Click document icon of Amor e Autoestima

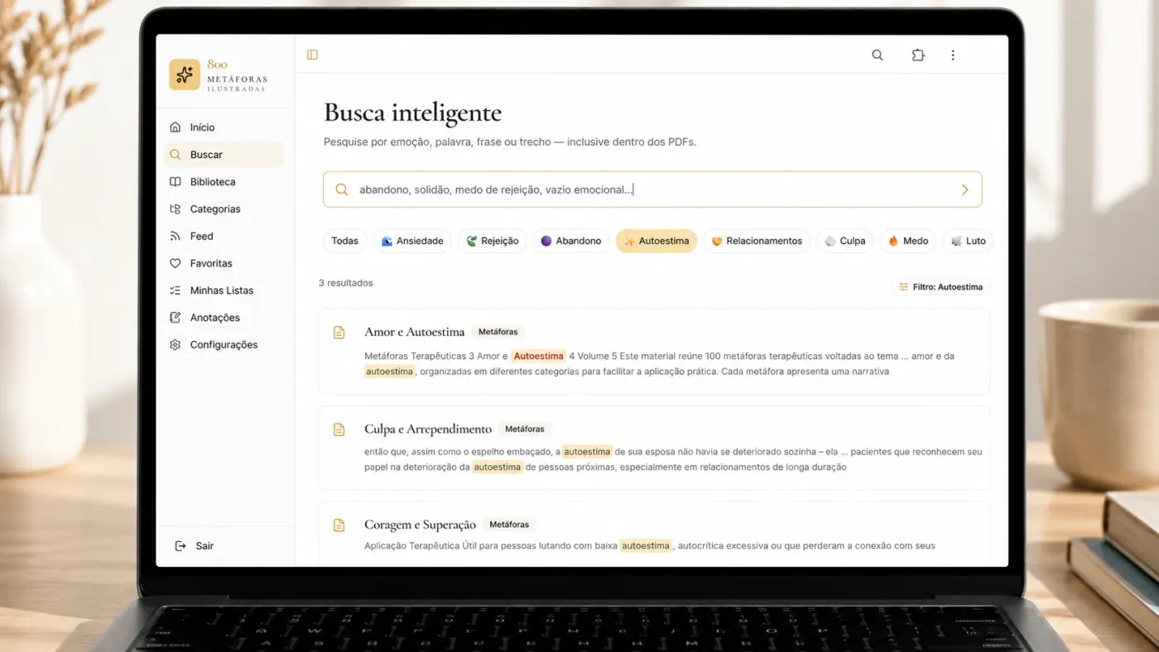coord(339,333)
